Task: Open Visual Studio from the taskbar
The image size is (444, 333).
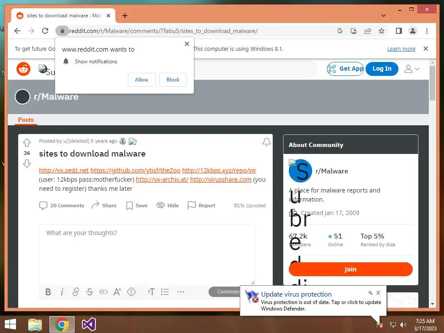Action: [88, 324]
